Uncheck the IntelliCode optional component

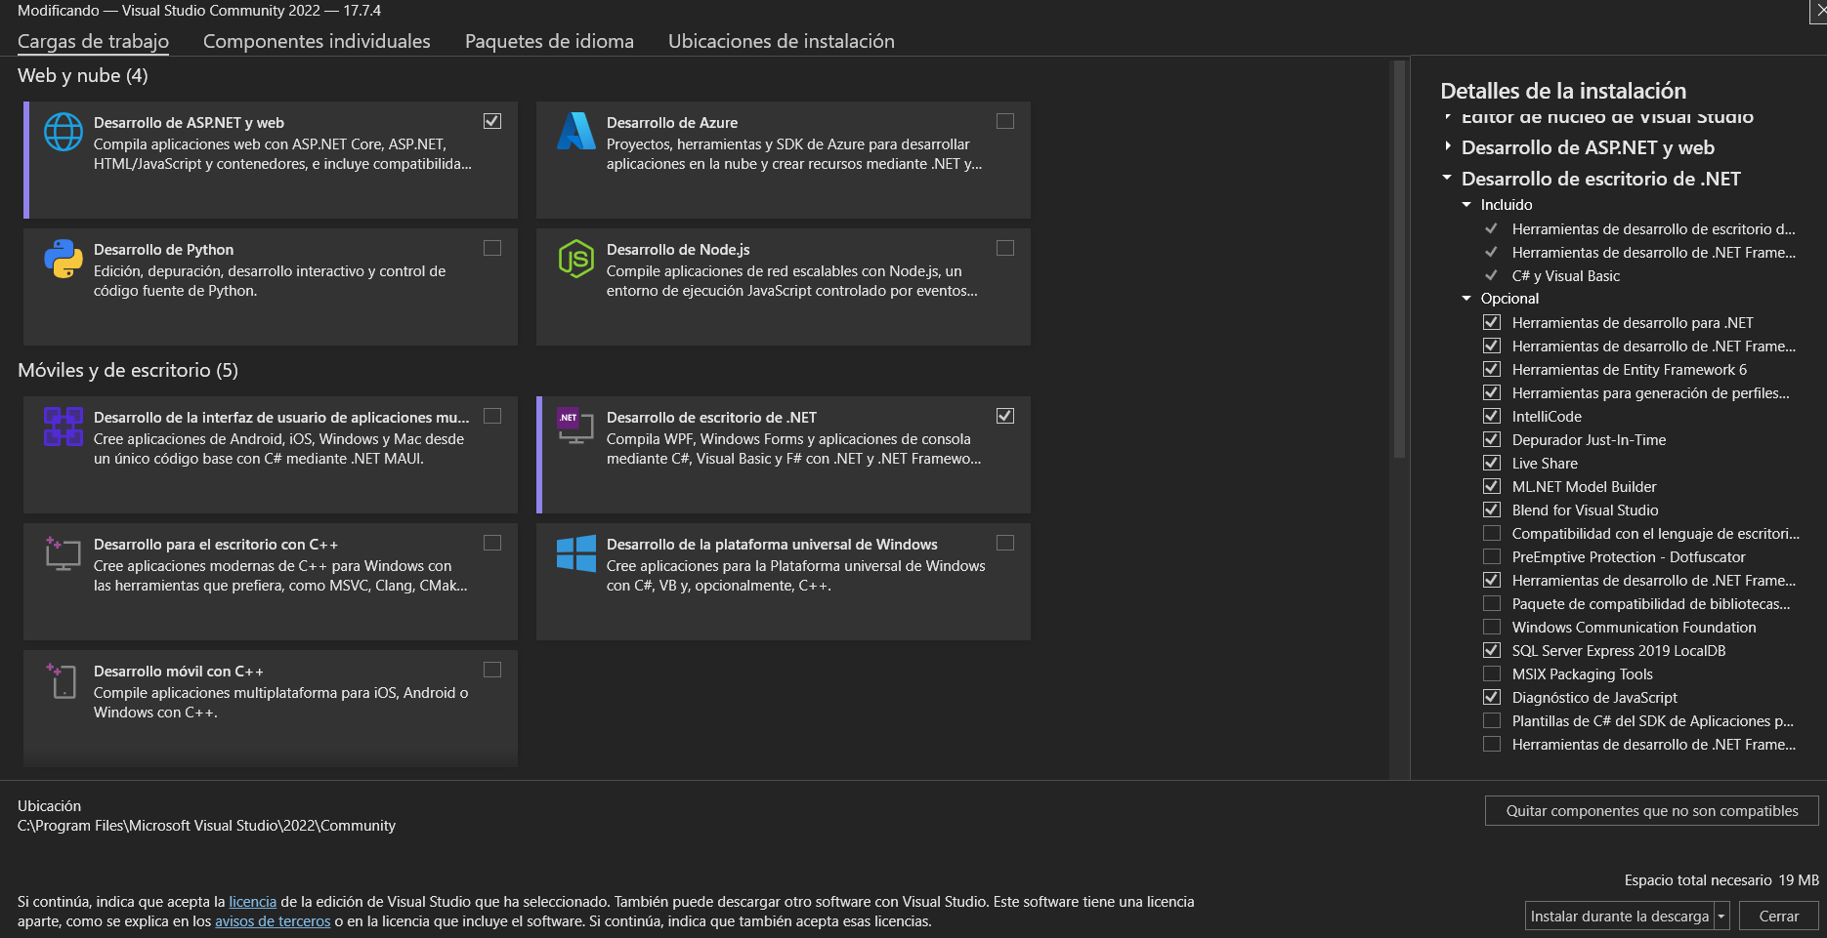pyautogui.click(x=1492, y=416)
